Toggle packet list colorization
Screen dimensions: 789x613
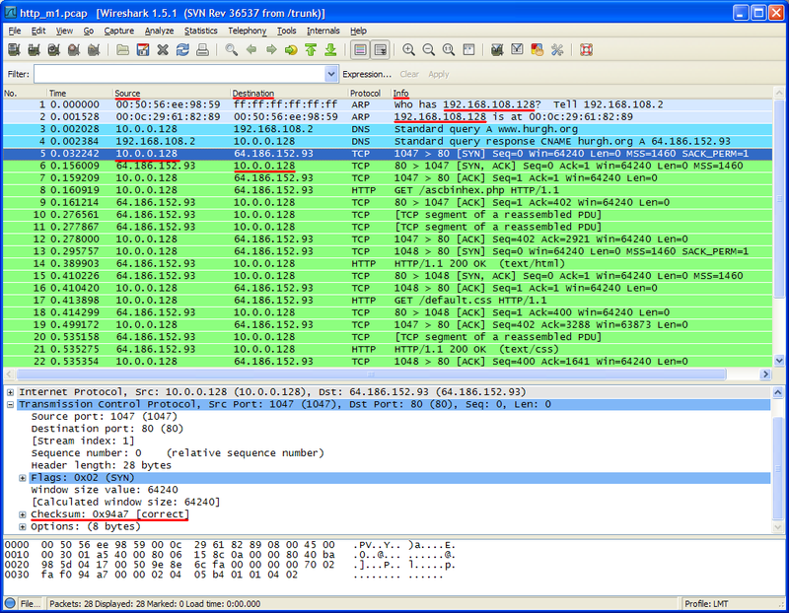[x=360, y=50]
